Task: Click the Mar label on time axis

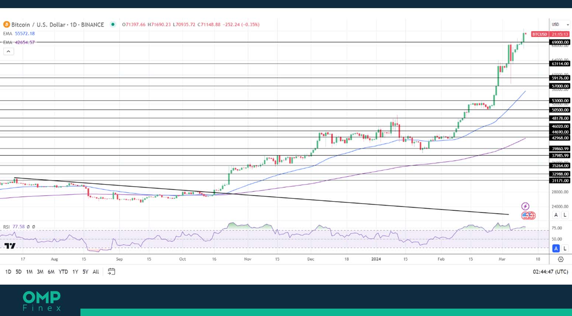Action: point(502,259)
